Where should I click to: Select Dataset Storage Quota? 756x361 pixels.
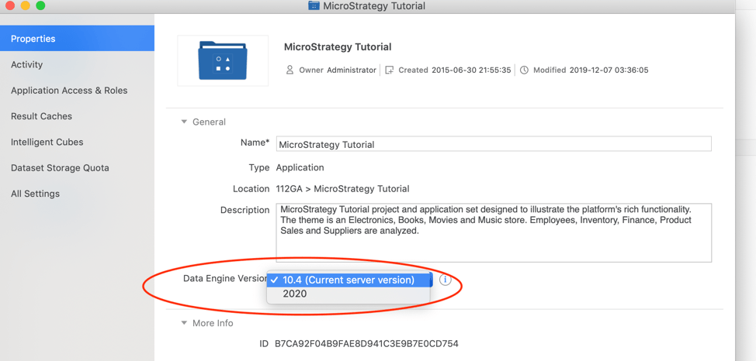60,168
